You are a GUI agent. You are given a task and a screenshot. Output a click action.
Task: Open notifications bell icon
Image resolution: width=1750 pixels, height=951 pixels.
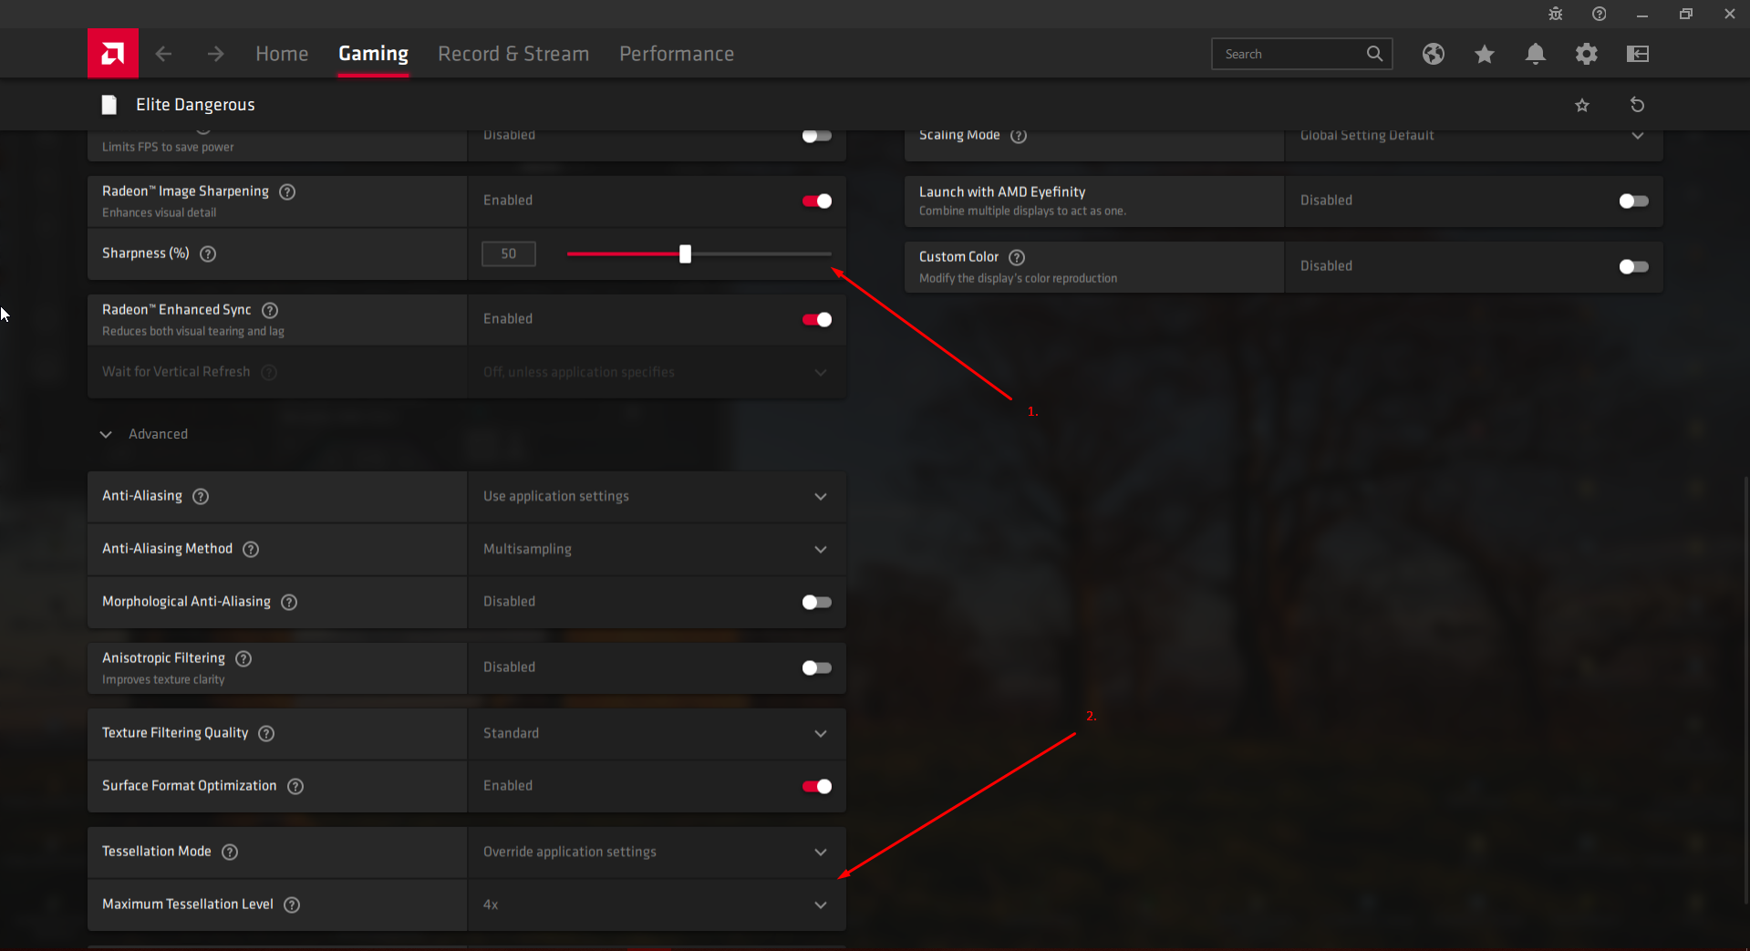[1536, 54]
